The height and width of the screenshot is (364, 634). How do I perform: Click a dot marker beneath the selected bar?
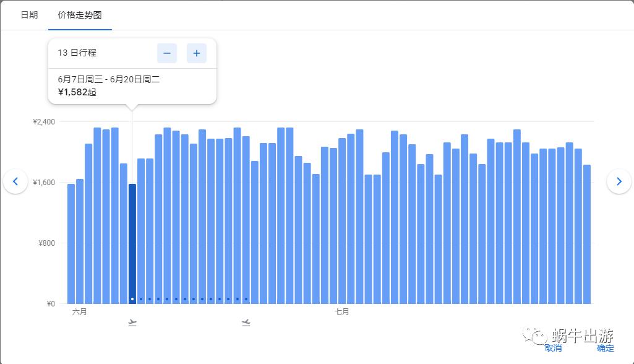point(132,298)
